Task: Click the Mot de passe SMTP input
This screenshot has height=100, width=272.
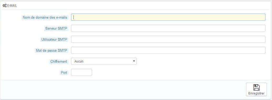Action: pos(168,50)
